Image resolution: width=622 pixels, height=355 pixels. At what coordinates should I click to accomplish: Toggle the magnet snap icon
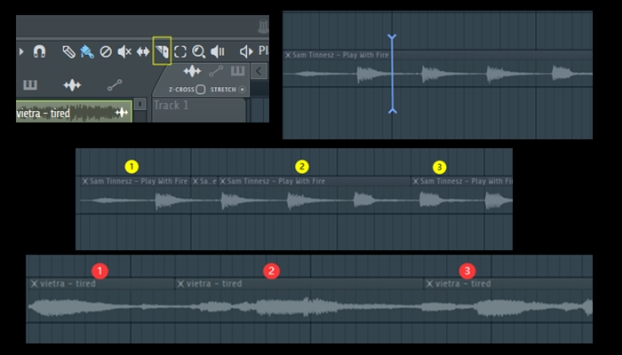[39, 51]
